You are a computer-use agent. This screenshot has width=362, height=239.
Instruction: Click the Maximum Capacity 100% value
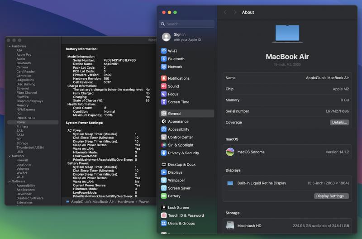108,115
